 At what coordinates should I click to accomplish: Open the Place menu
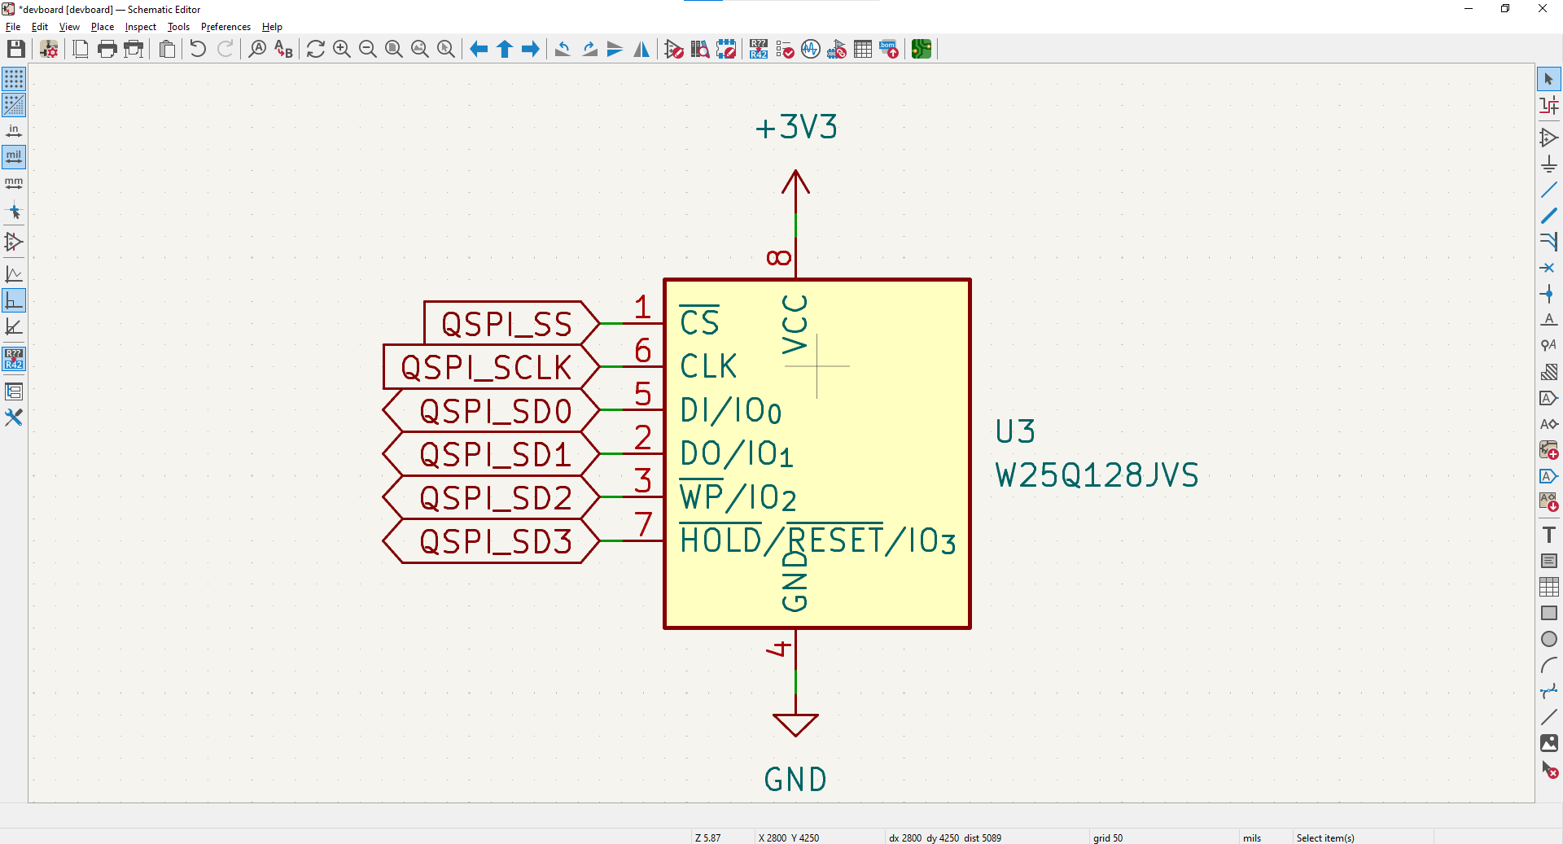[102, 27]
